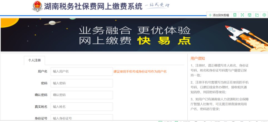Click the 快易点 yellow text on banner
Viewport: 268px width, 122px height.
(164, 41)
